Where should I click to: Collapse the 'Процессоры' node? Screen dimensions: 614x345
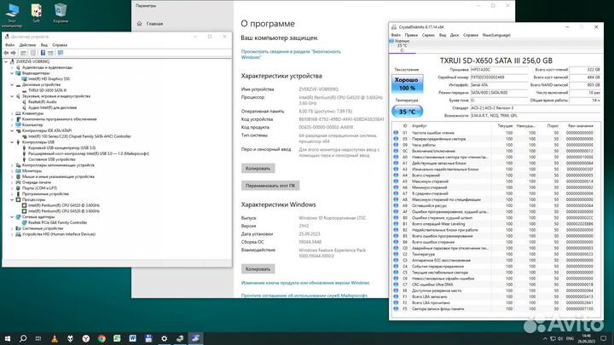click(12, 199)
